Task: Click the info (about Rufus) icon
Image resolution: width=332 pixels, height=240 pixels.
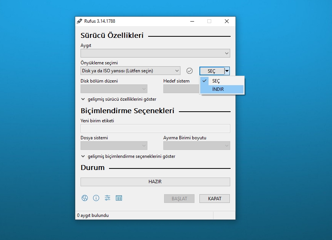Action: tap(96, 198)
